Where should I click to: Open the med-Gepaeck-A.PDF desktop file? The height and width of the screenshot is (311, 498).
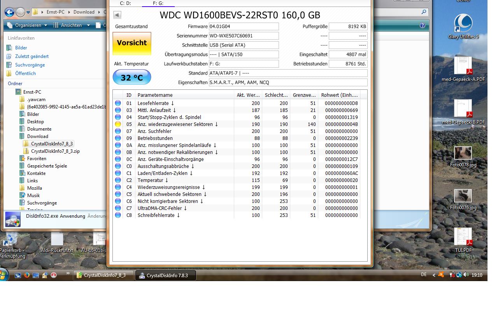pos(463,69)
